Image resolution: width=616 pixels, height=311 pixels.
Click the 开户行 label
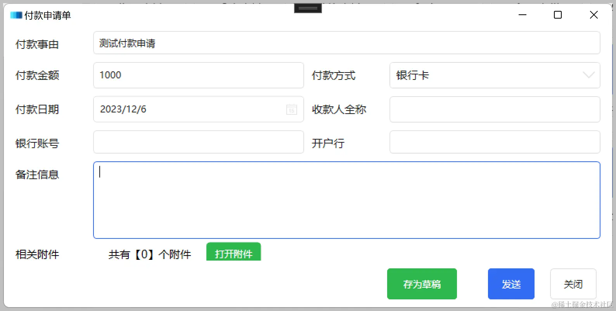(x=328, y=143)
